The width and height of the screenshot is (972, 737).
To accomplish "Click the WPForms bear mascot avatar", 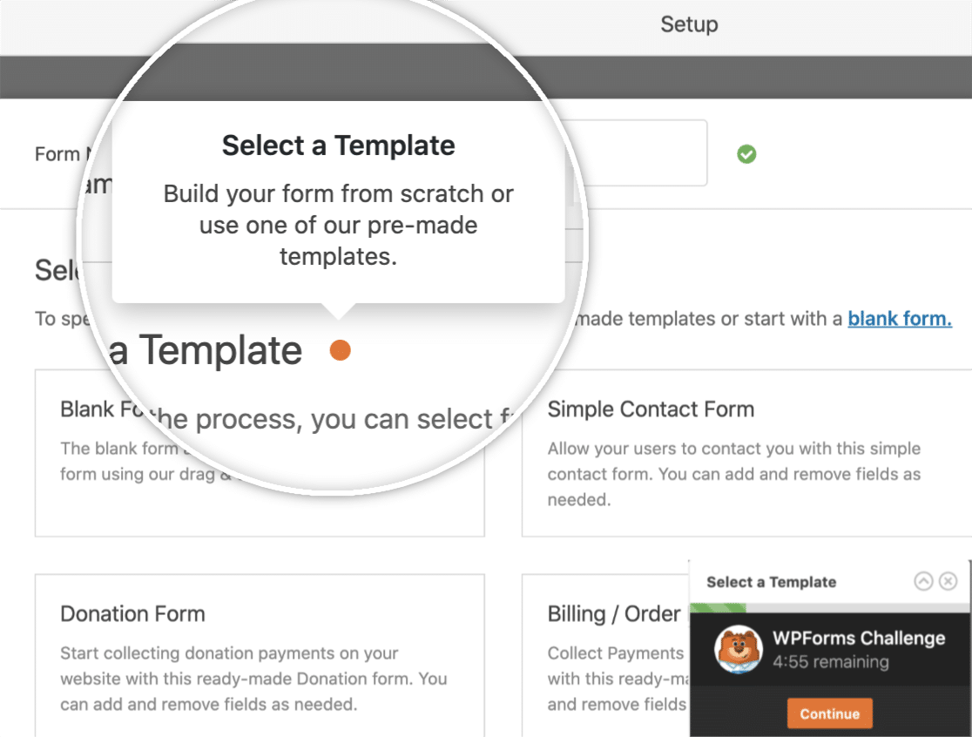I will click(x=739, y=649).
